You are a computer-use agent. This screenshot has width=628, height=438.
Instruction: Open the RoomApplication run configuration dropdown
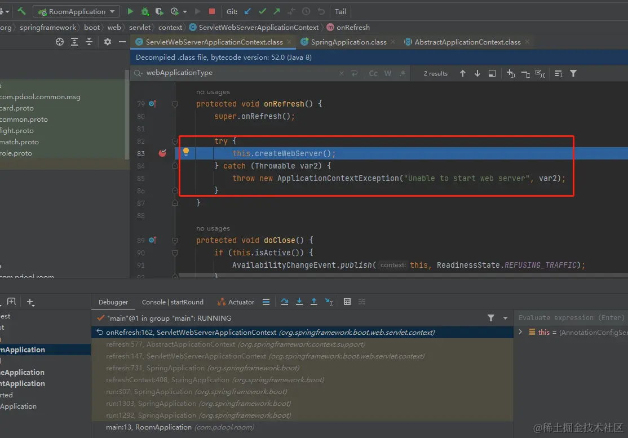click(76, 11)
